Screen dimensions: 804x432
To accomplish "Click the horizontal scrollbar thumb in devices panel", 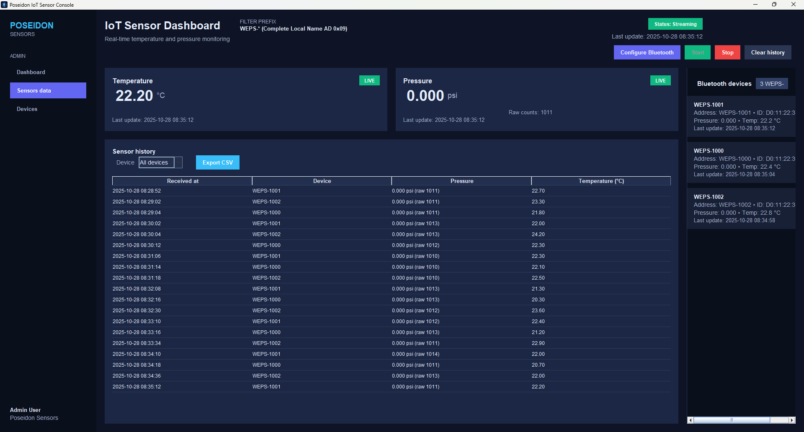I will (732, 420).
